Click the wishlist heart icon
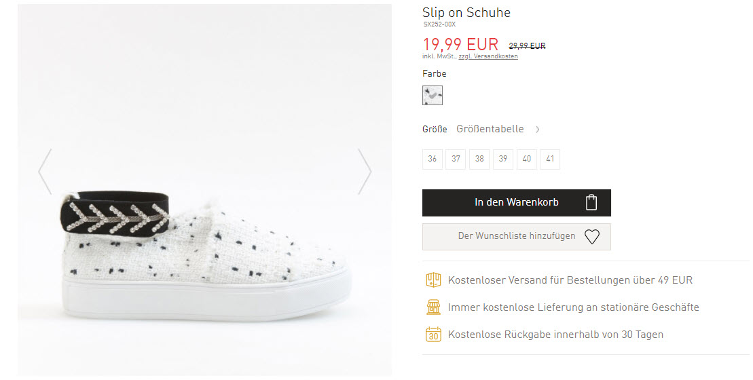 coord(591,237)
